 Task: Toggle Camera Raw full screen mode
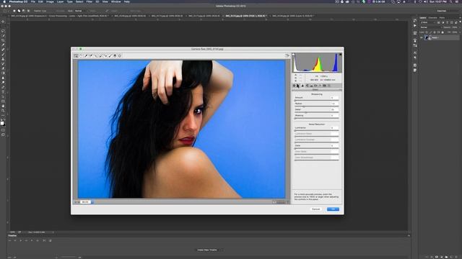(287, 56)
